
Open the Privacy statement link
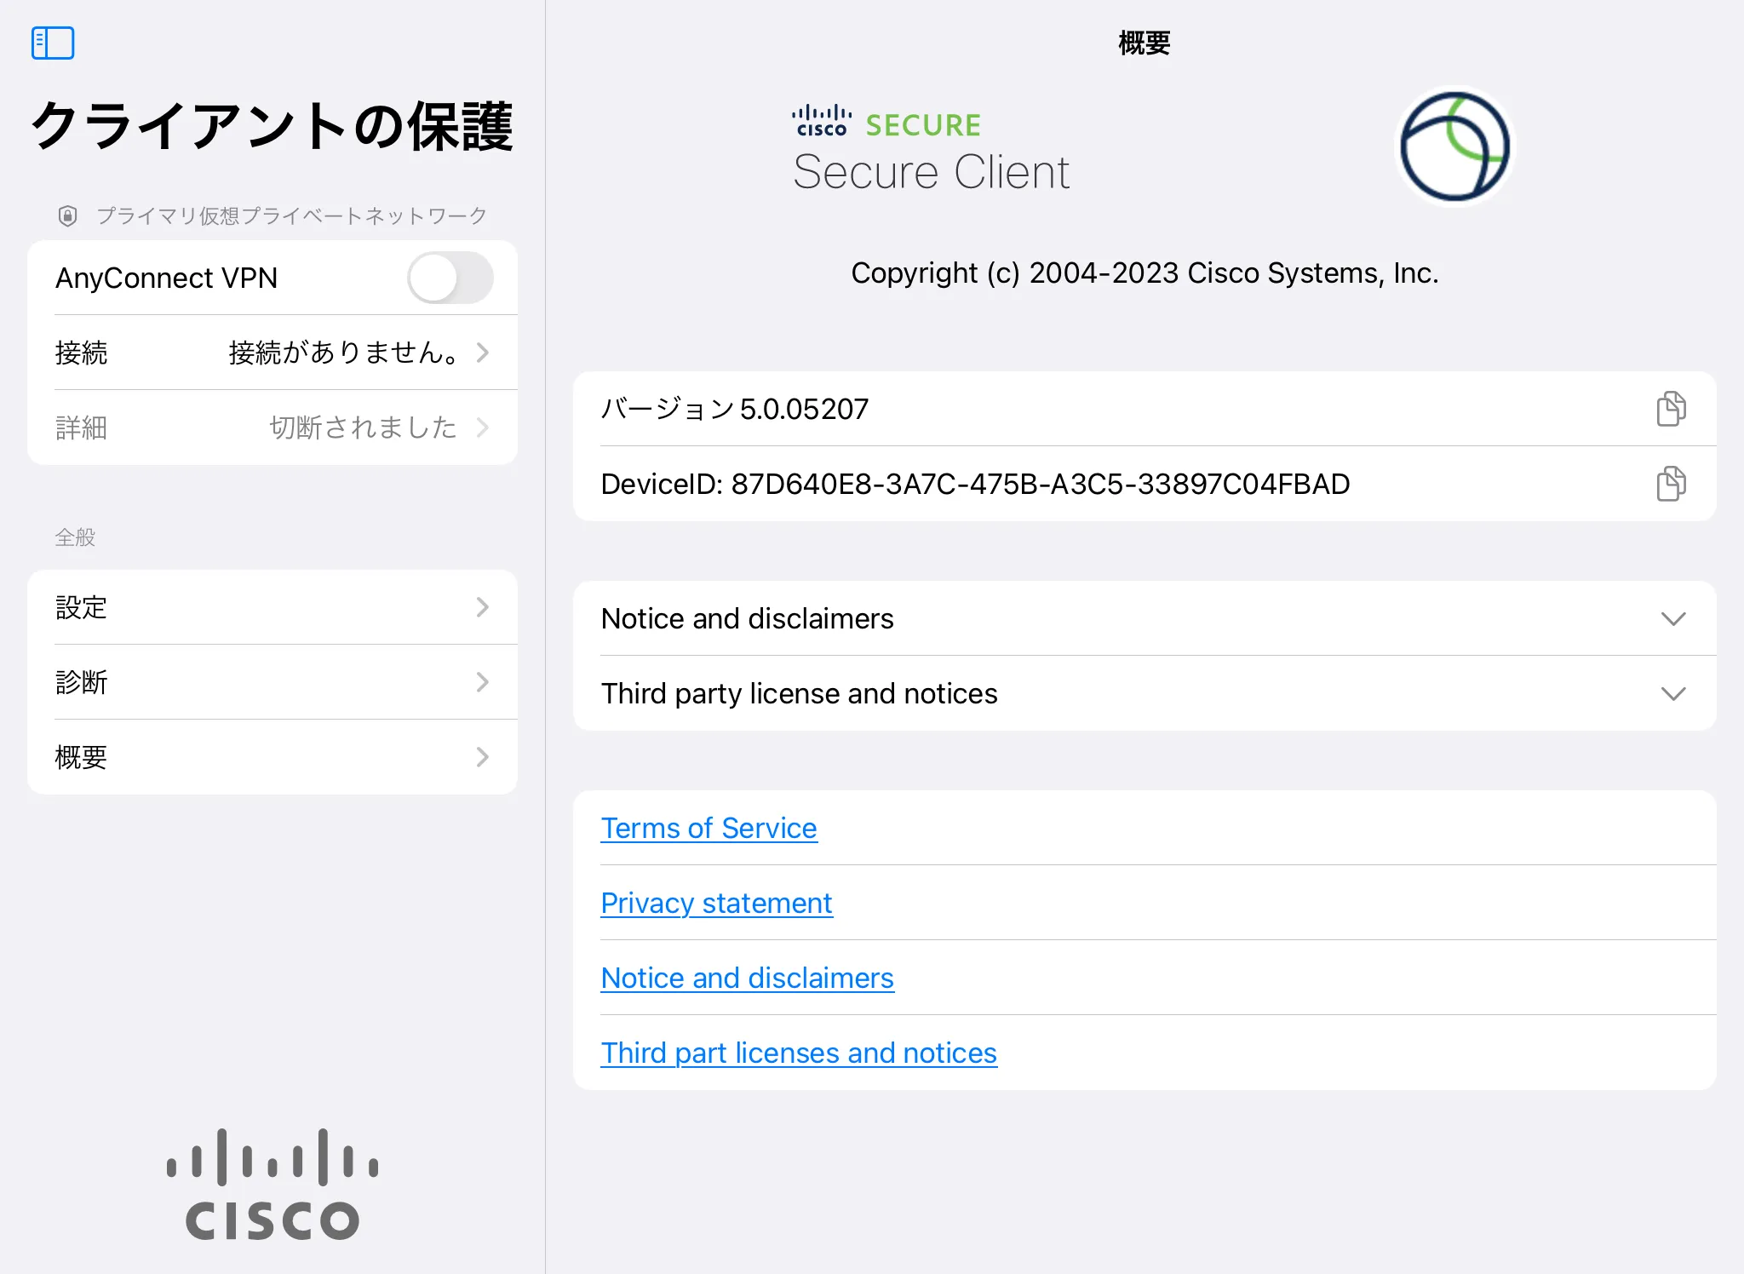click(x=716, y=903)
